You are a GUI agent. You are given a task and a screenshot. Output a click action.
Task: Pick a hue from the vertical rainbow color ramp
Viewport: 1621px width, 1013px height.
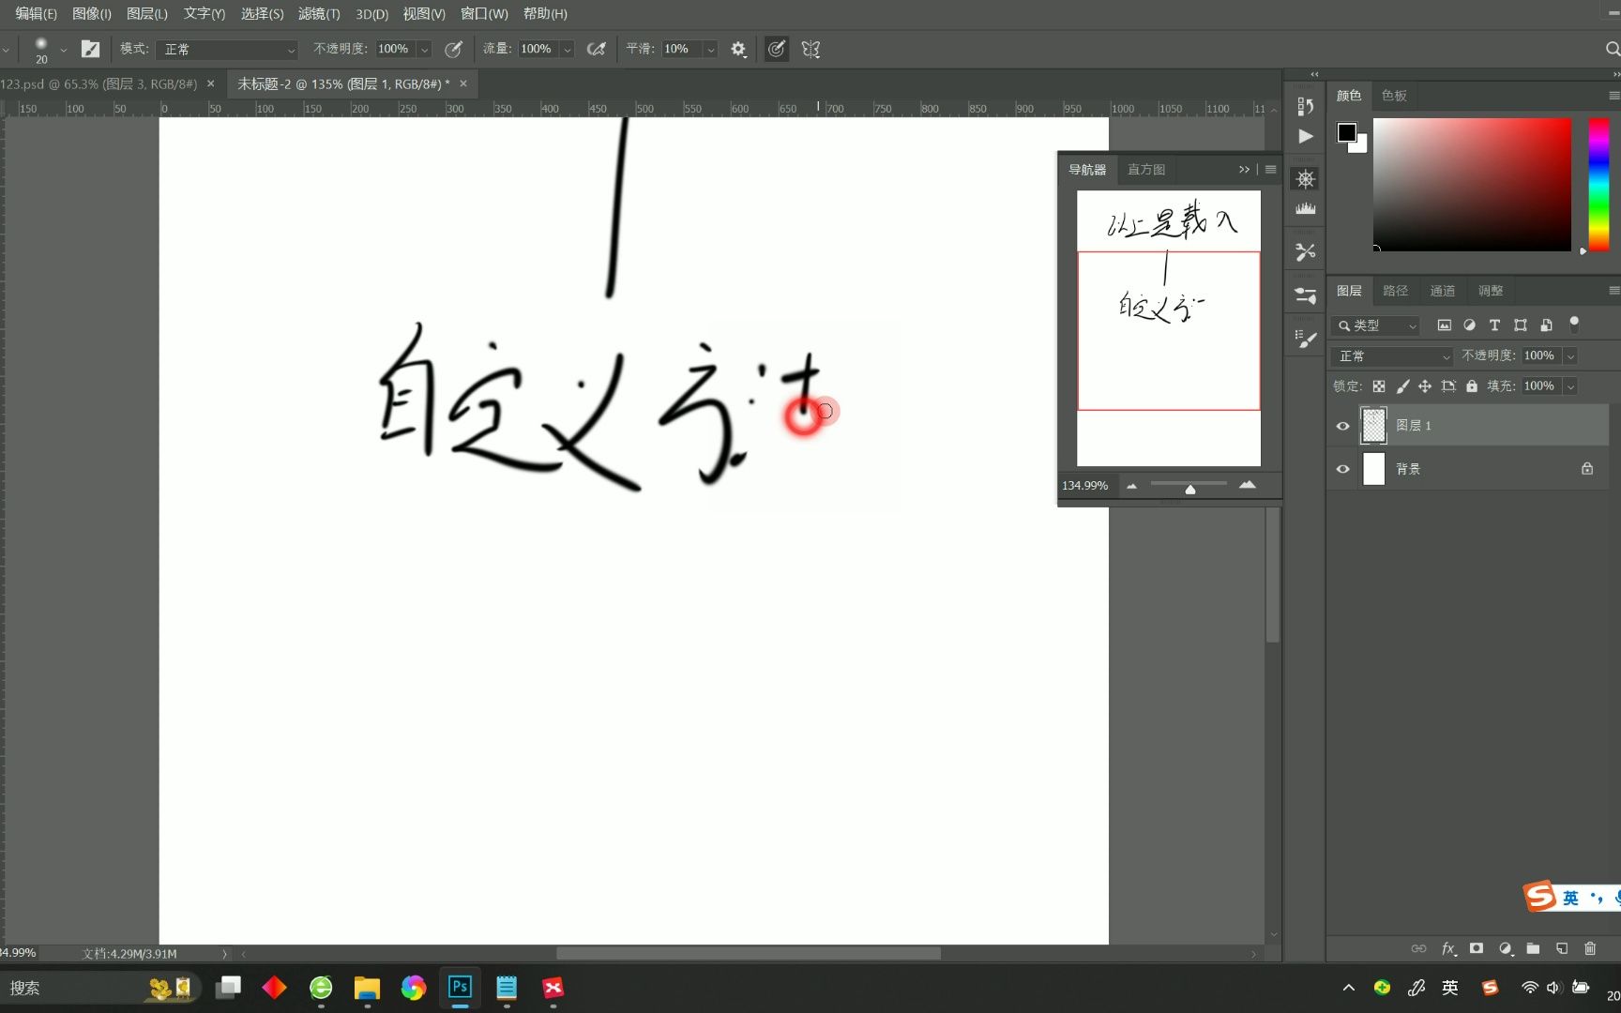point(1598,183)
